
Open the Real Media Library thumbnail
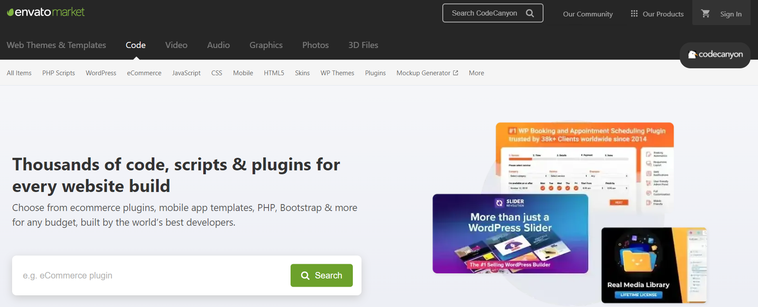click(653, 265)
